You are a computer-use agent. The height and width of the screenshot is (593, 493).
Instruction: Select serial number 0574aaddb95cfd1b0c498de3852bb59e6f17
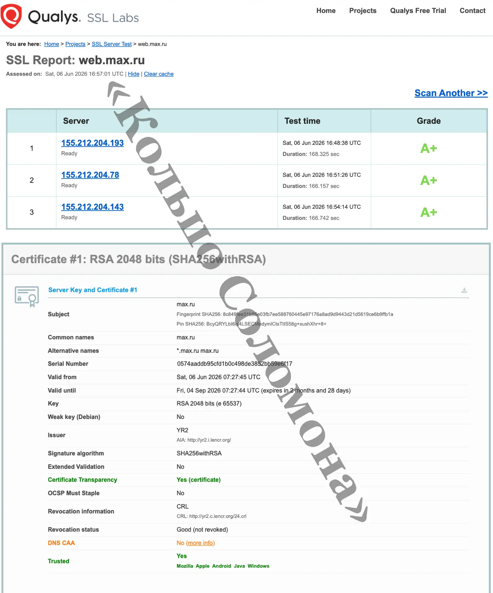tap(234, 364)
